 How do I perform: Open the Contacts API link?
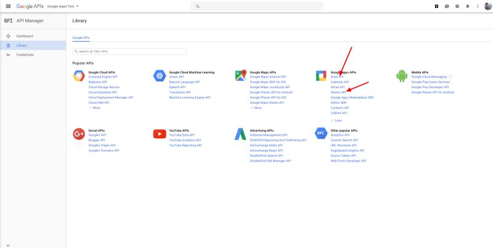click(x=340, y=108)
